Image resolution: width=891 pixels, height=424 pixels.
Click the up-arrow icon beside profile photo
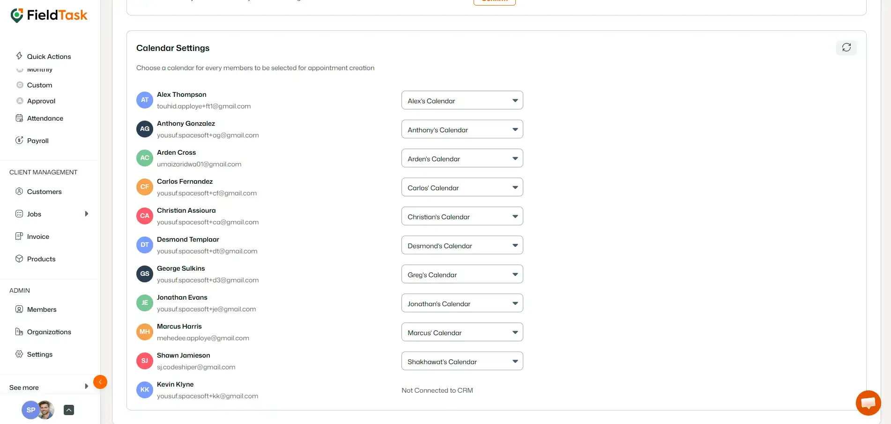(69, 410)
